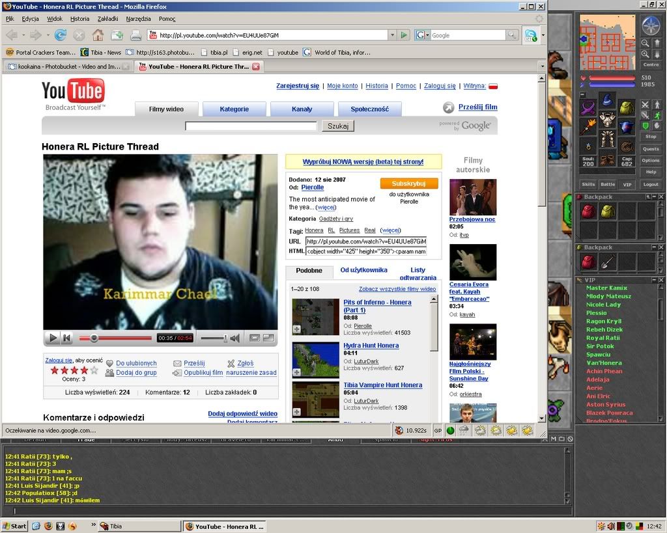
Task: Open the list all tabs dropdown
Action: (541, 66)
